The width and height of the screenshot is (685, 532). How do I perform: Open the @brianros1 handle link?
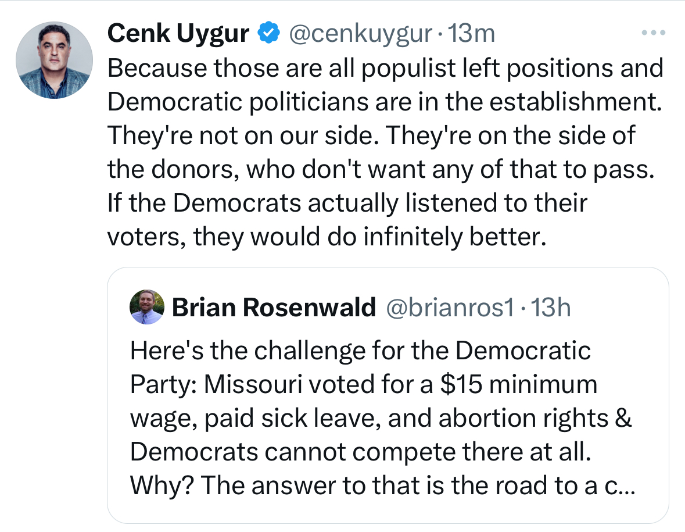click(x=450, y=308)
